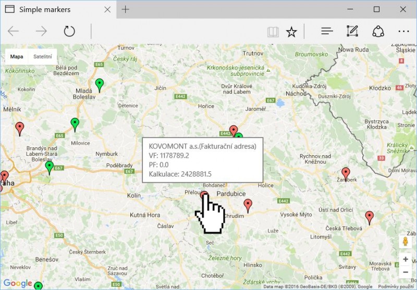Add page to favorites with star icon
The height and width of the screenshot is (290, 417).
pyautogui.click(x=291, y=32)
